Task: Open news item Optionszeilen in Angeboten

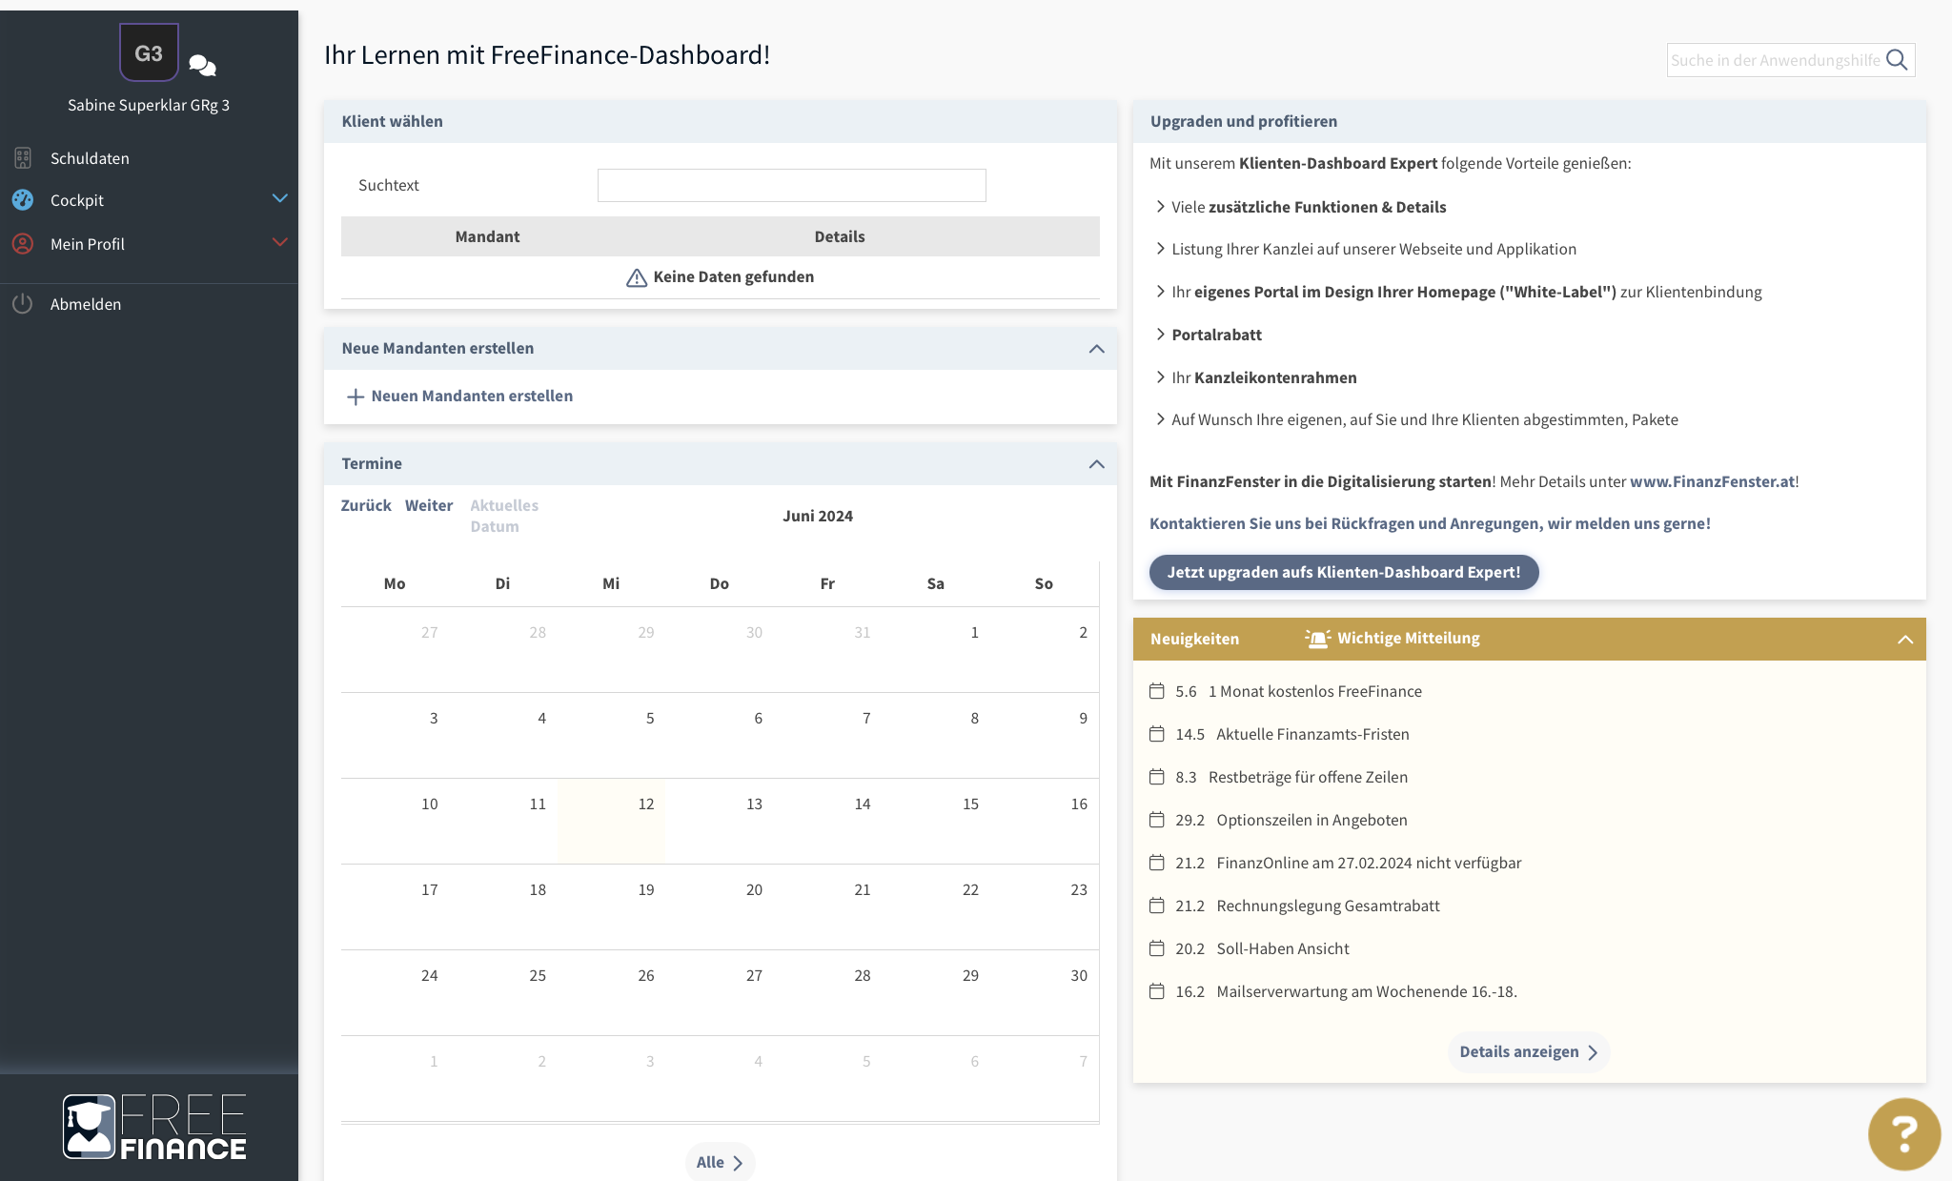Action: 1311,820
